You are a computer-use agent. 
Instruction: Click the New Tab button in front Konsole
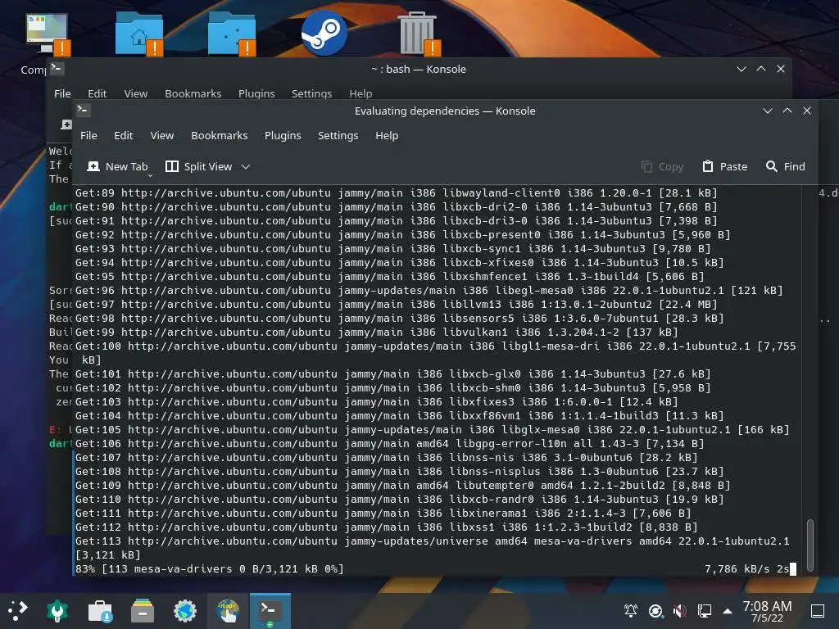coord(118,166)
